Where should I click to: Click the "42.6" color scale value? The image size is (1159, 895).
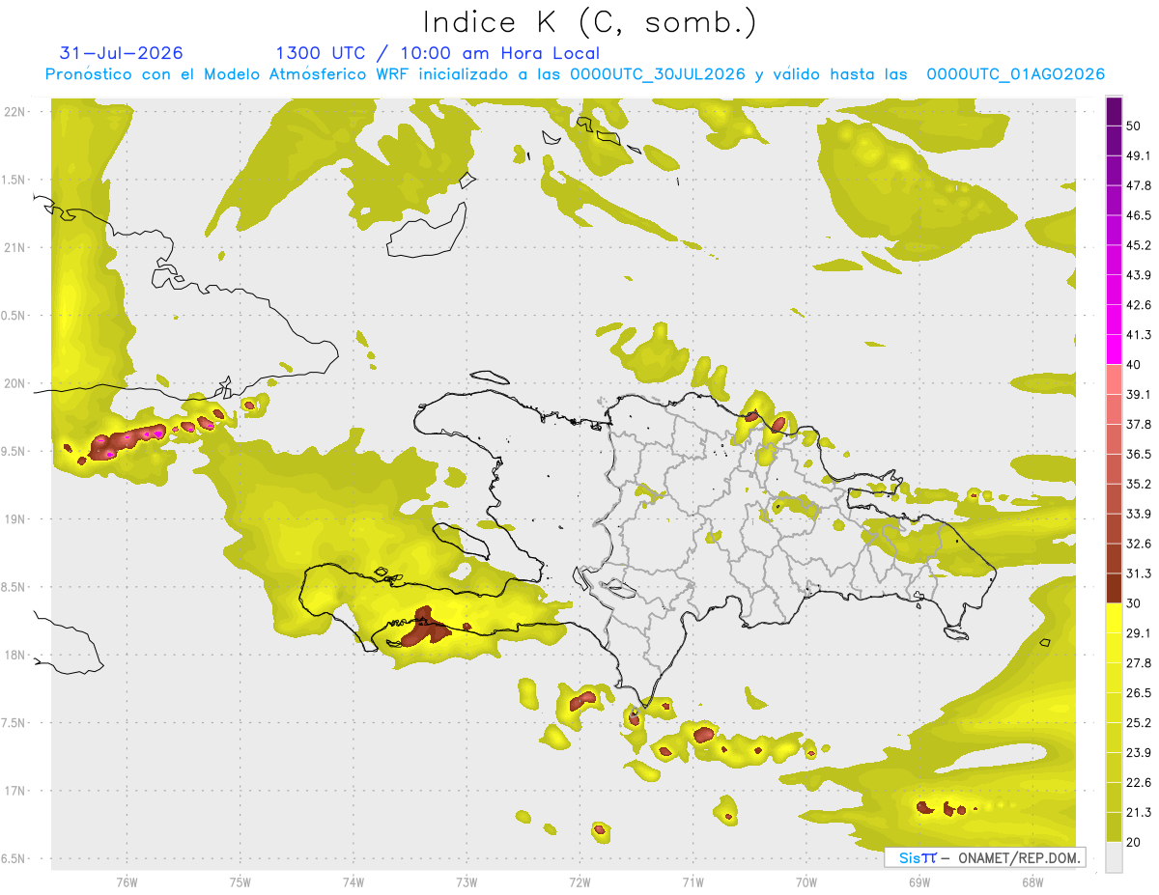click(1138, 305)
